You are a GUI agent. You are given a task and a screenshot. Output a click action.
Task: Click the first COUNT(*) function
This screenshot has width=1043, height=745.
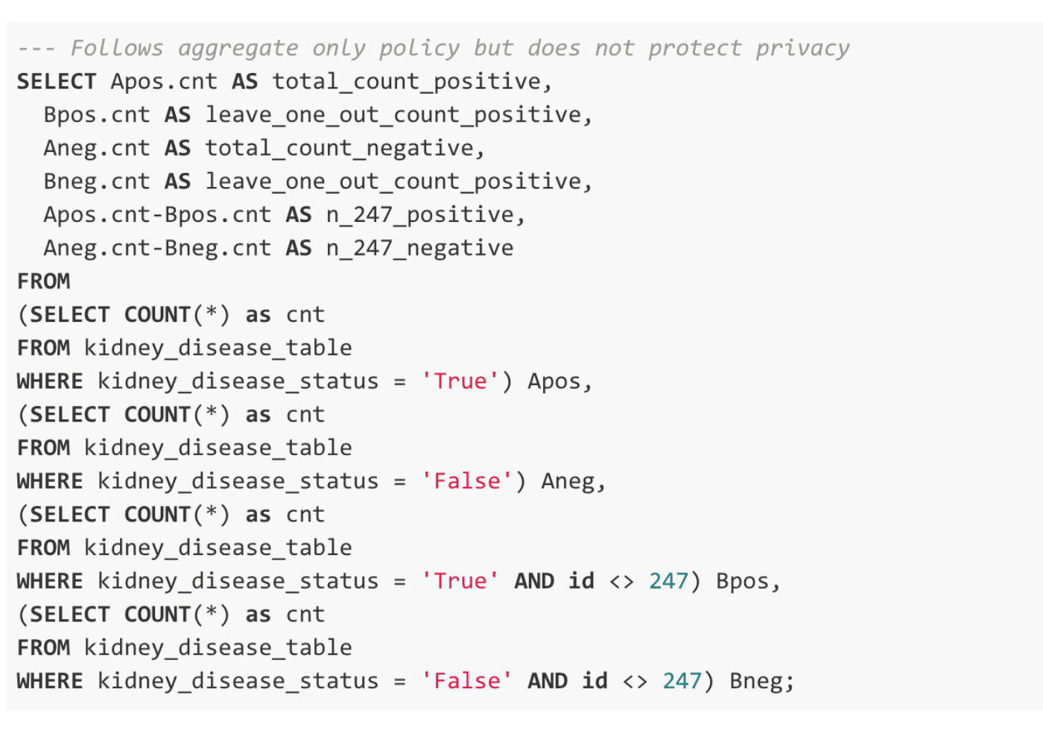(x=177, y=314)
